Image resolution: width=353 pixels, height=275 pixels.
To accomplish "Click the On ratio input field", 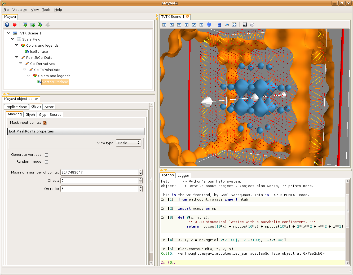I will (x=99, y=189).
